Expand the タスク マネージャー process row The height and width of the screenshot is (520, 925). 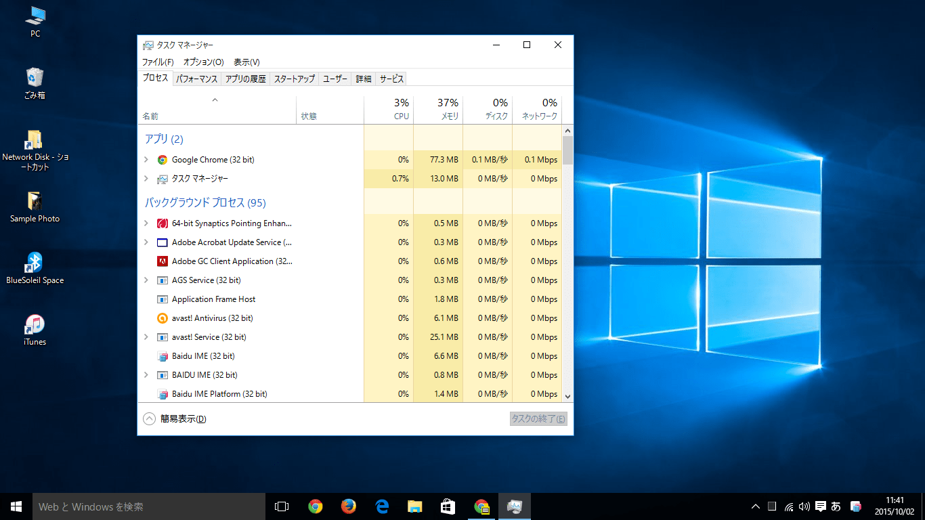[146, 179]
